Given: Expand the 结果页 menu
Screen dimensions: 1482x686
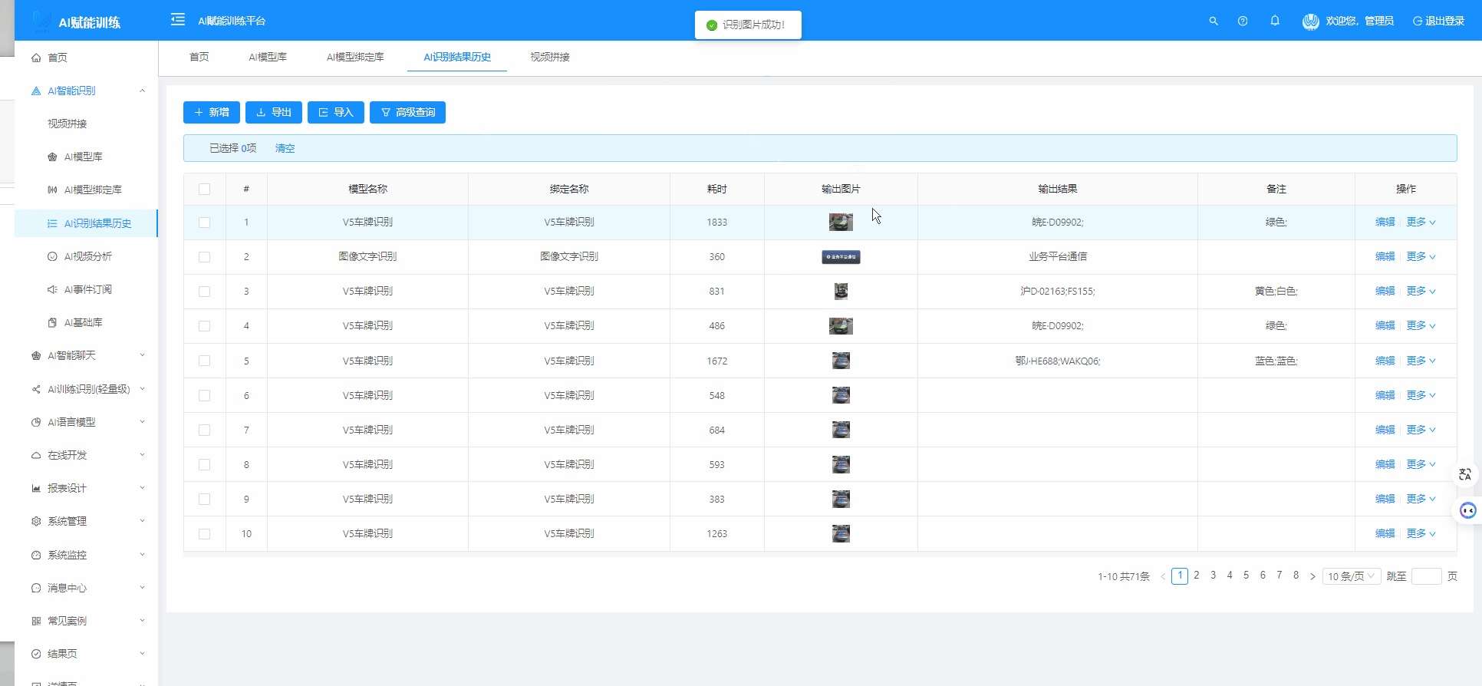Looking at the screenshot, I should coord(86,654).
